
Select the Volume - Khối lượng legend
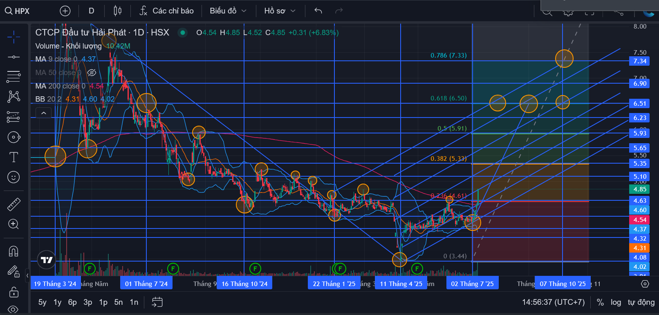click(x=69, y=46)
